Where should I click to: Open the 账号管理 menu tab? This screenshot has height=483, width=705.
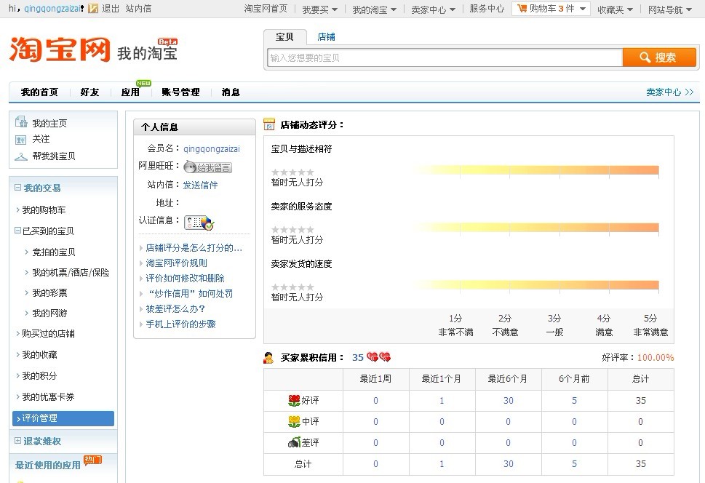tap(180, 92)
